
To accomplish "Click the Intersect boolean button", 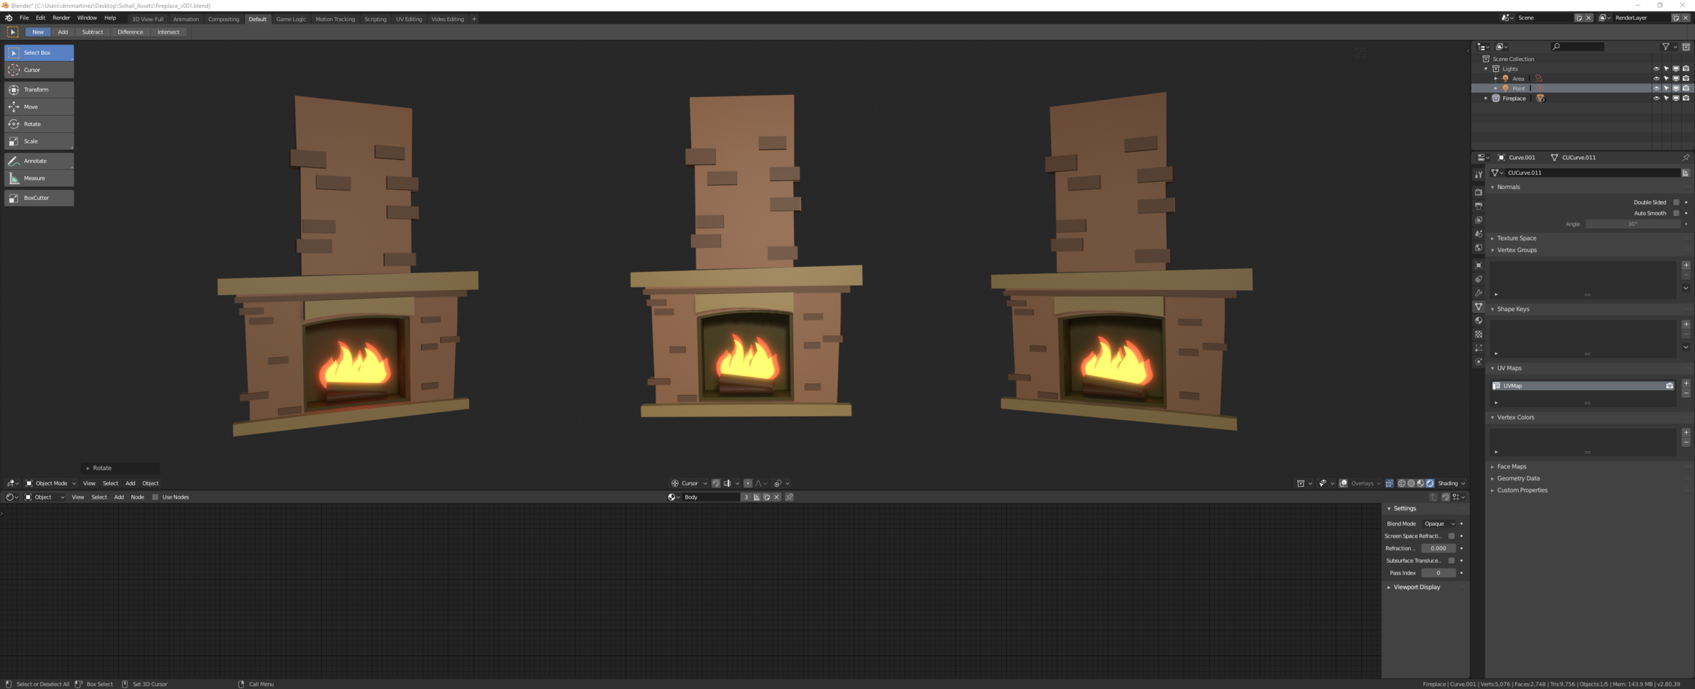I will 168,32.
